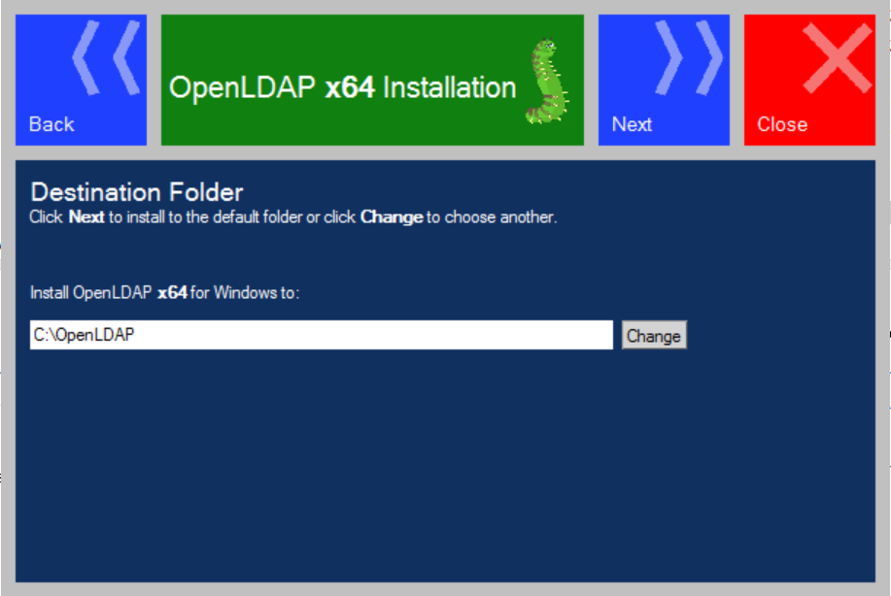891x596 pixels.
Task: Click the Destination Folder heading
Action: [137, 191]
